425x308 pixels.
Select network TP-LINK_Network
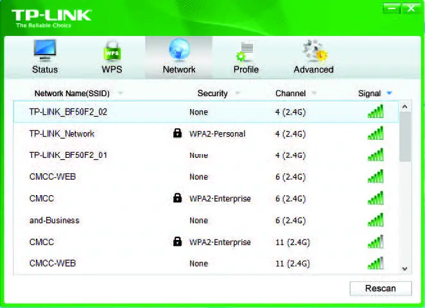(x=206, y=133)
